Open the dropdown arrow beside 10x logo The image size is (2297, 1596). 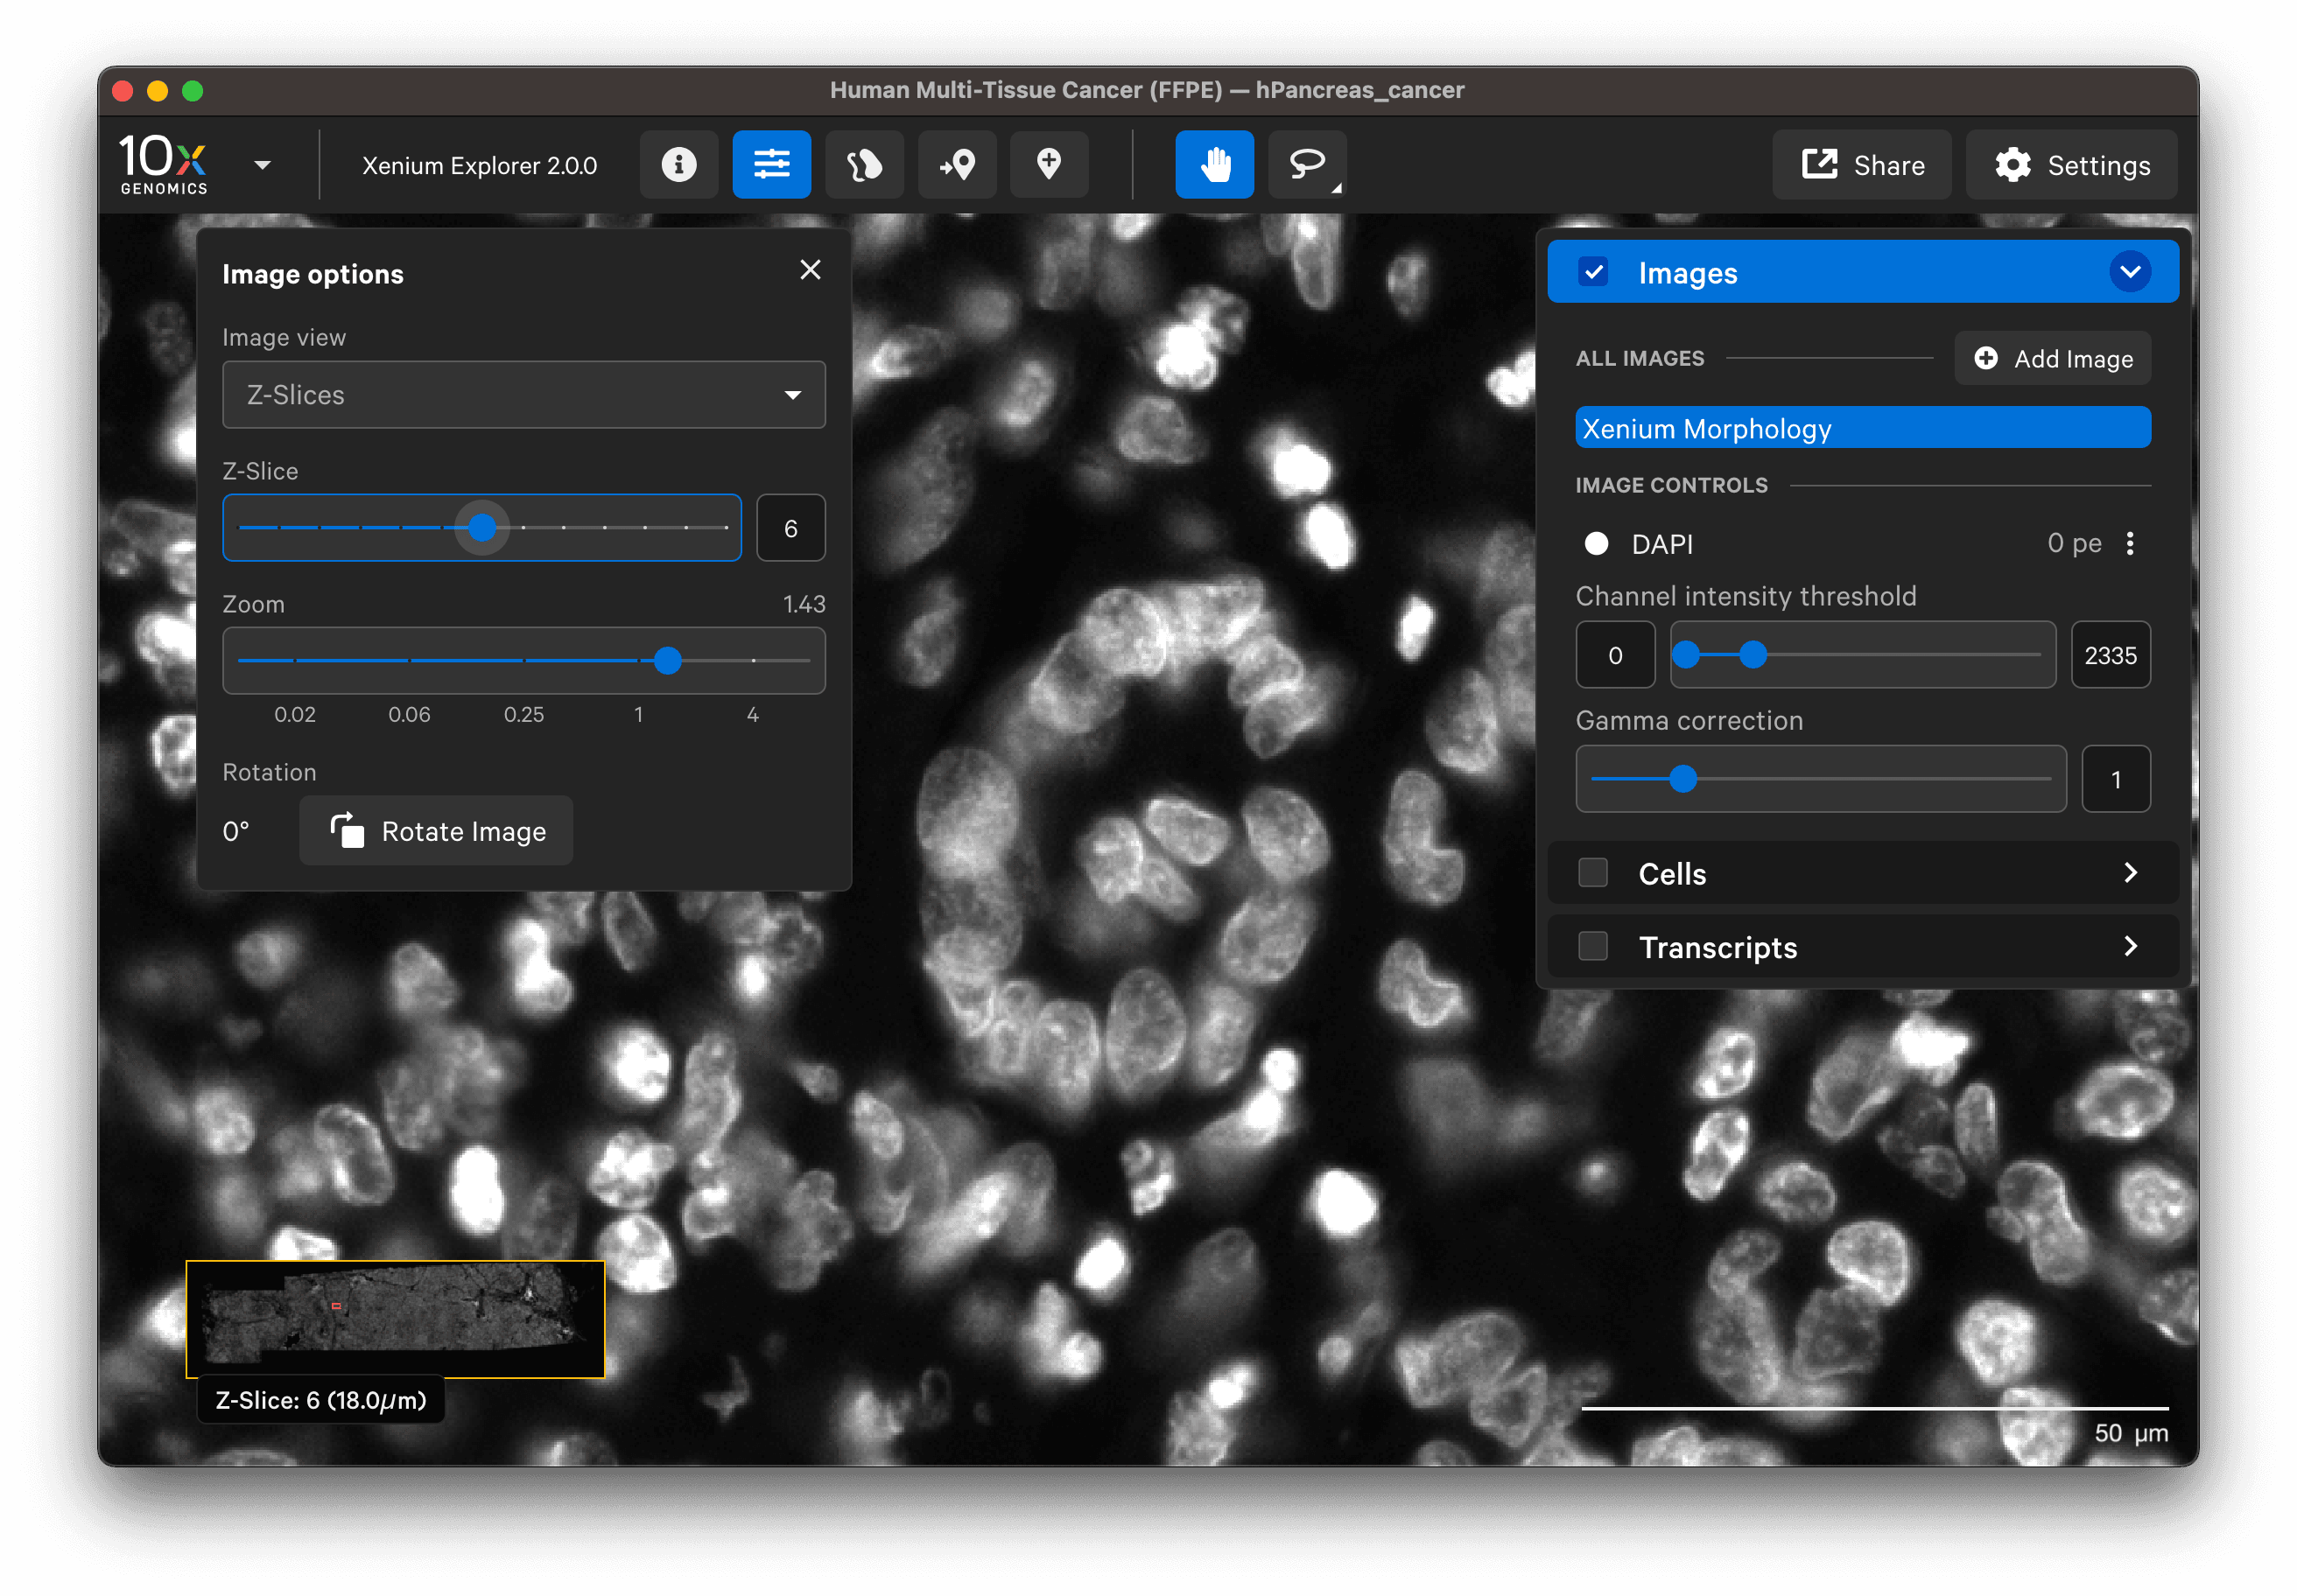pyautogui.click(x=262, y=165)
